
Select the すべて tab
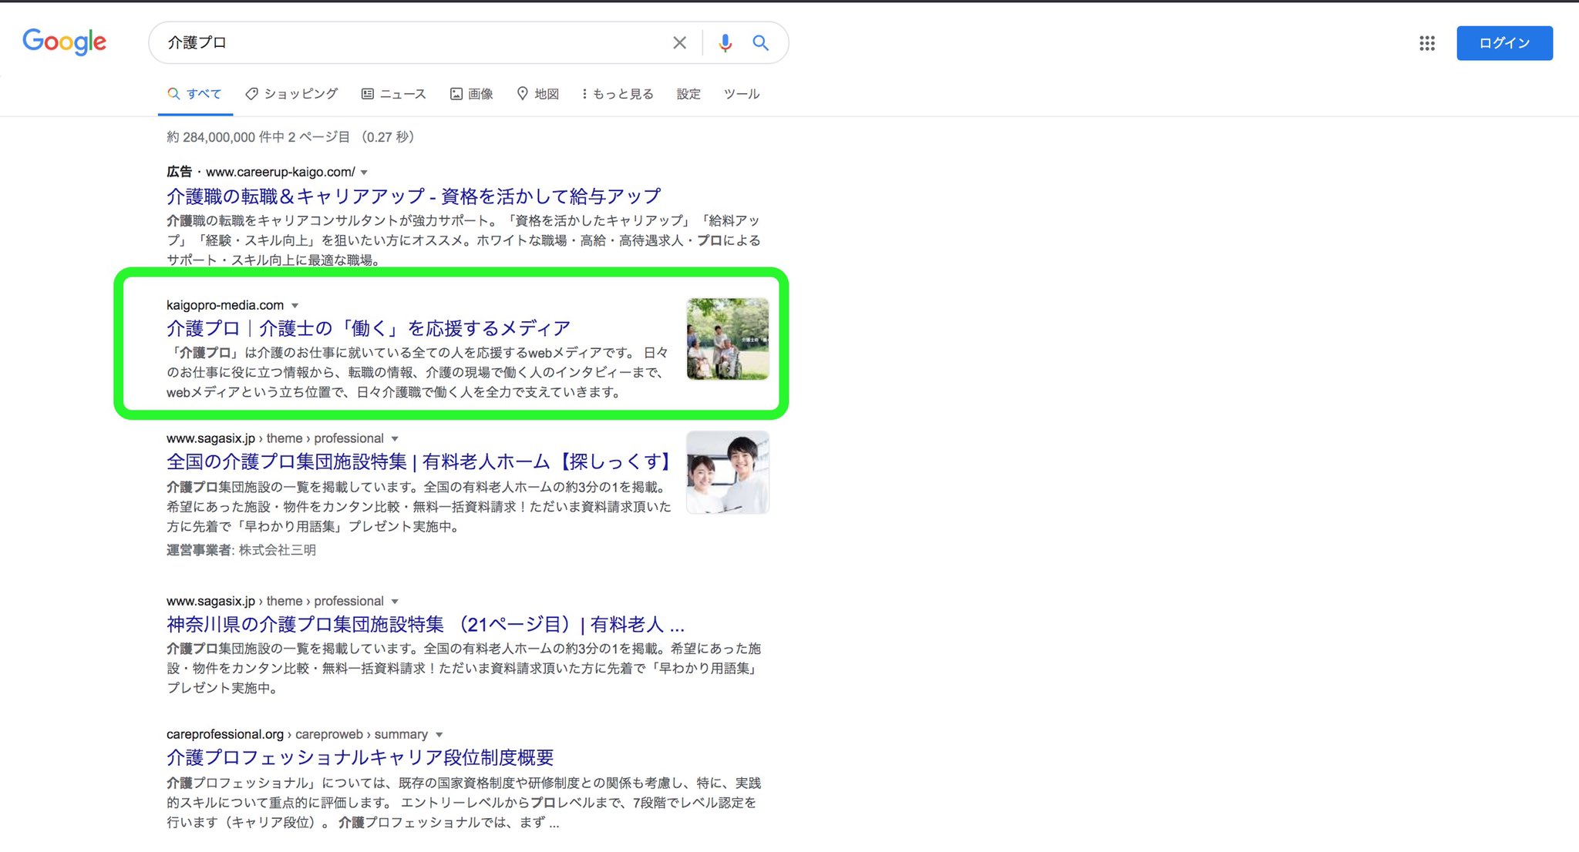click(x=195, y=94)
